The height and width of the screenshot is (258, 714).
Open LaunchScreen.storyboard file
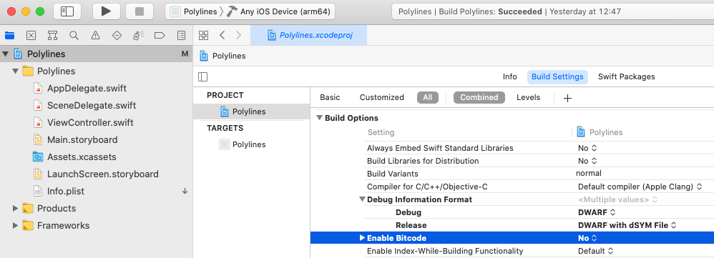coord(103,174)
